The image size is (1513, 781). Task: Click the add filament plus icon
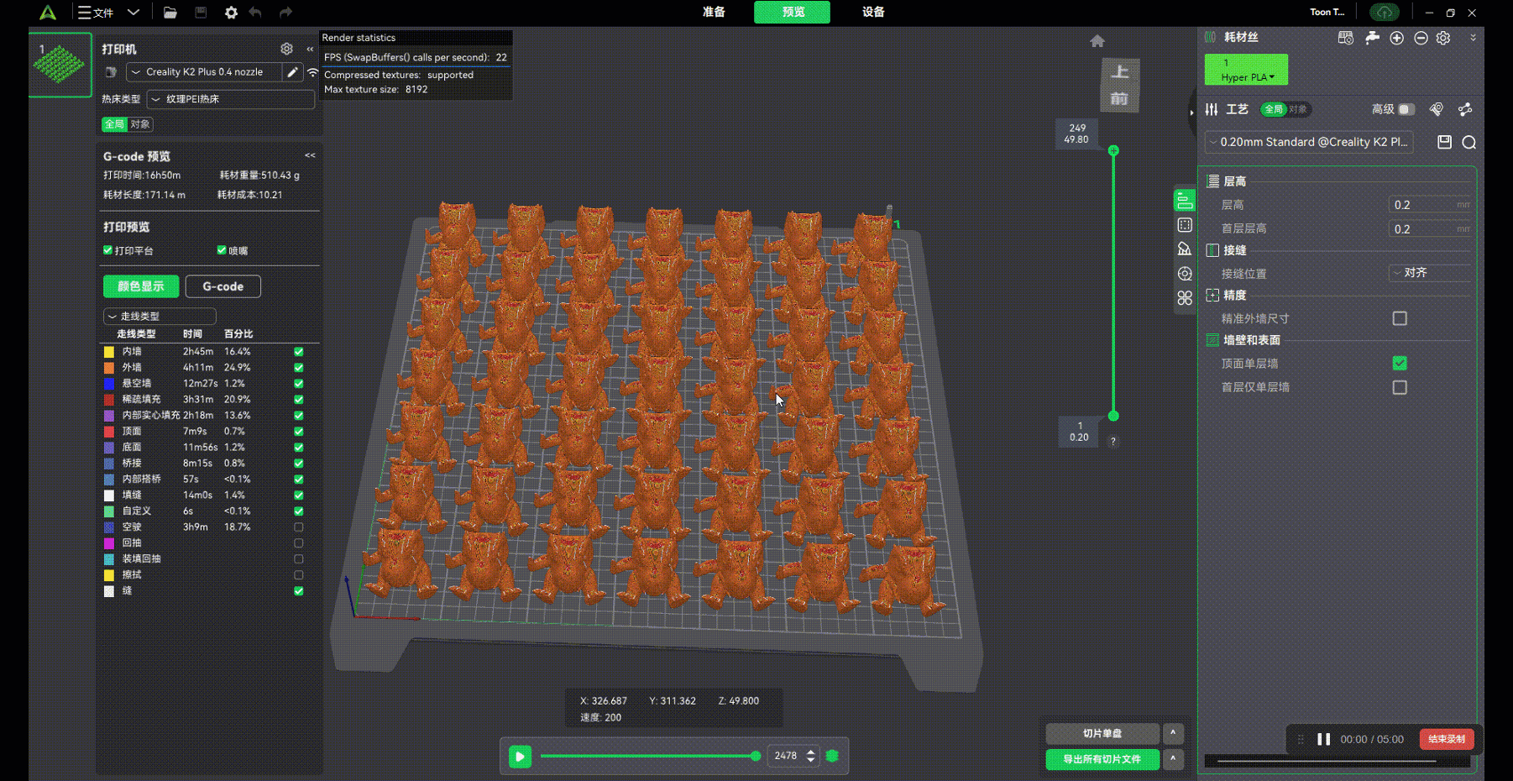coord(1396,38)
